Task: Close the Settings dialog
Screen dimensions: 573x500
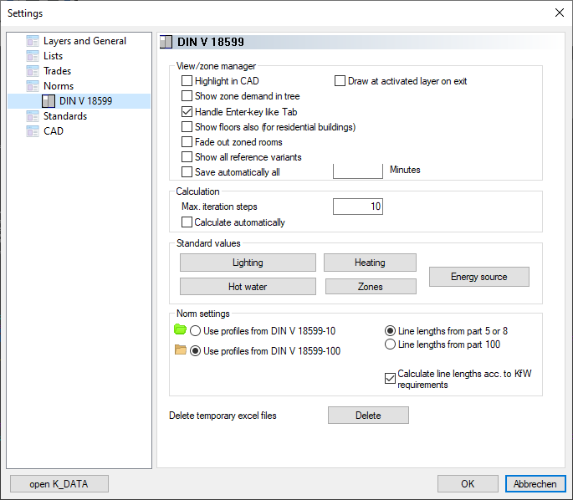Action: tap(559, 13)
